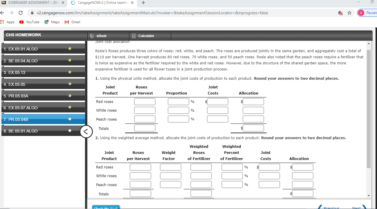Bookmark this page with the star icon

click(349, 13)
